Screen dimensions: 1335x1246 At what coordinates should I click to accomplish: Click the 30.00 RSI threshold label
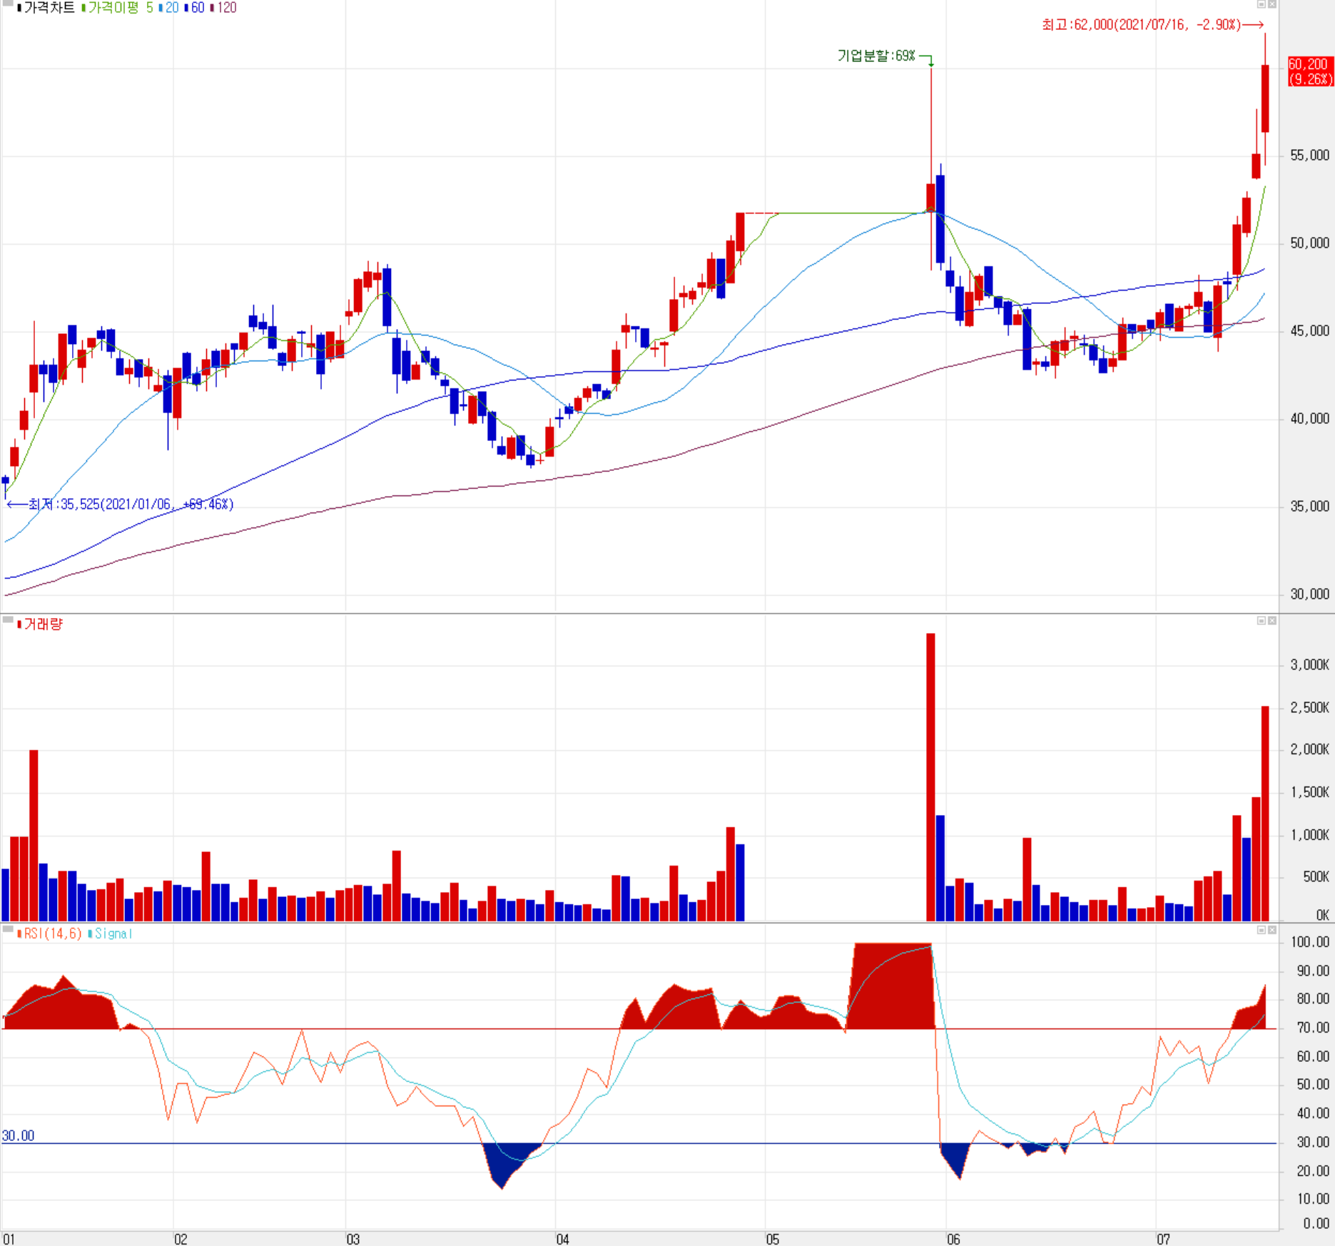tap(18, 1135)
